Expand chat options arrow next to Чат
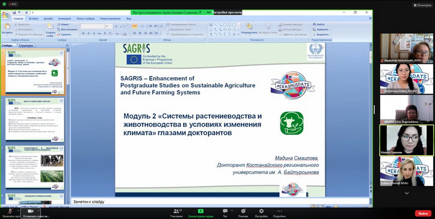The height and width of the screenshot is (219, 435). [x=232, y=211]
